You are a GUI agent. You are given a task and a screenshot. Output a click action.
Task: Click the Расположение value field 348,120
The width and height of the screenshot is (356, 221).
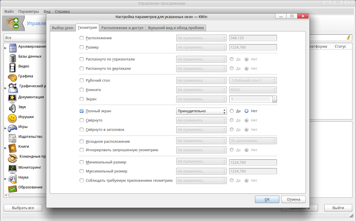tap(253, 38)
